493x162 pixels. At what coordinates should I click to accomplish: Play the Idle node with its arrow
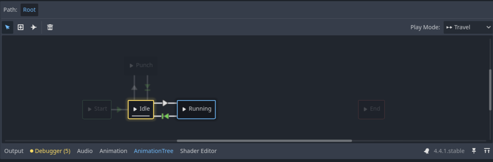[x=135, y=109]
